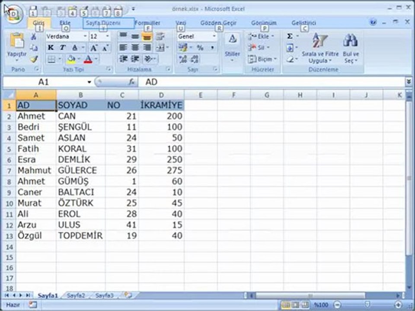This screenshot has width=415, height=311.
Task: Open the Name Box dropdown arrow
Action: (89, 82)
